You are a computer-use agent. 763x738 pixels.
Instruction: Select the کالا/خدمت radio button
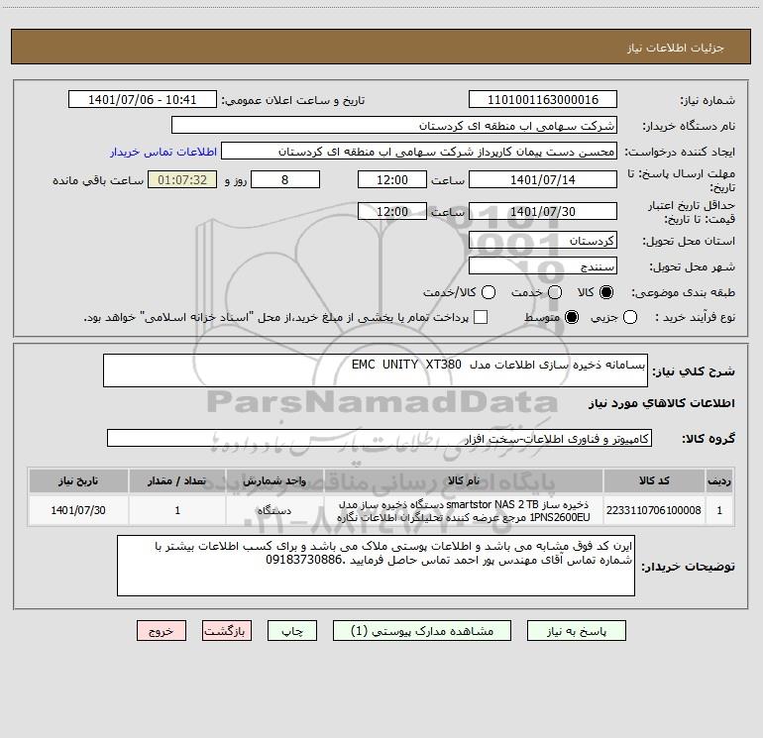pyautogui.click(x=489, y=292)
